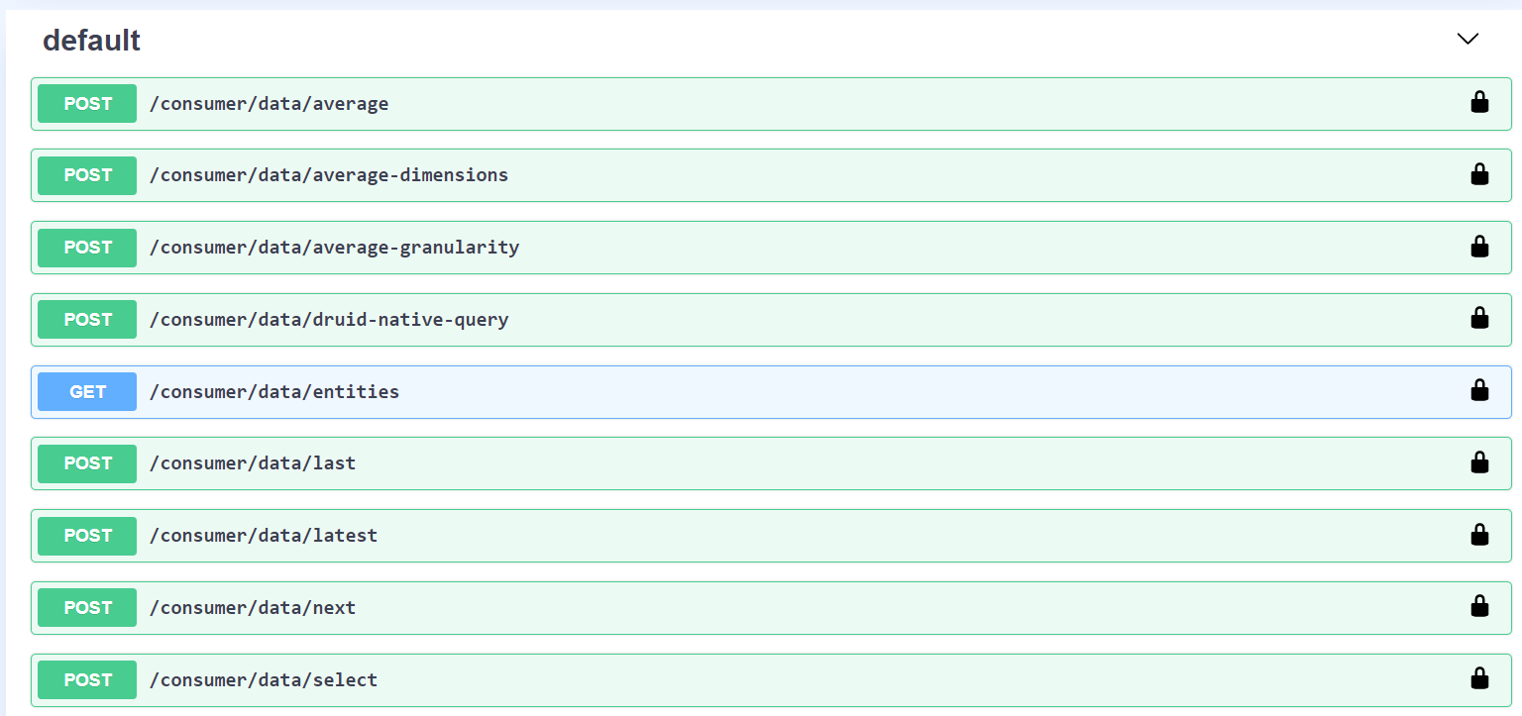Screen dimensions: 1522x716
Task: Expand the /consumer/data/average-dimensions path
Action: click(329, 175)
